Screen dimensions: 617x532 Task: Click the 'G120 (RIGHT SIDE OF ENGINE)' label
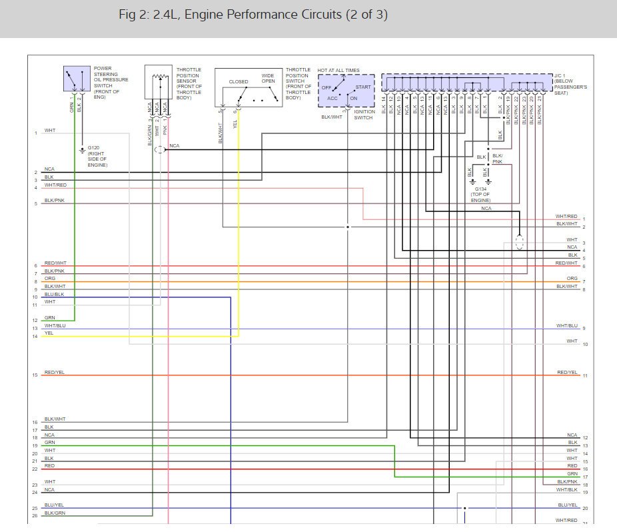(x=97, y=156)
